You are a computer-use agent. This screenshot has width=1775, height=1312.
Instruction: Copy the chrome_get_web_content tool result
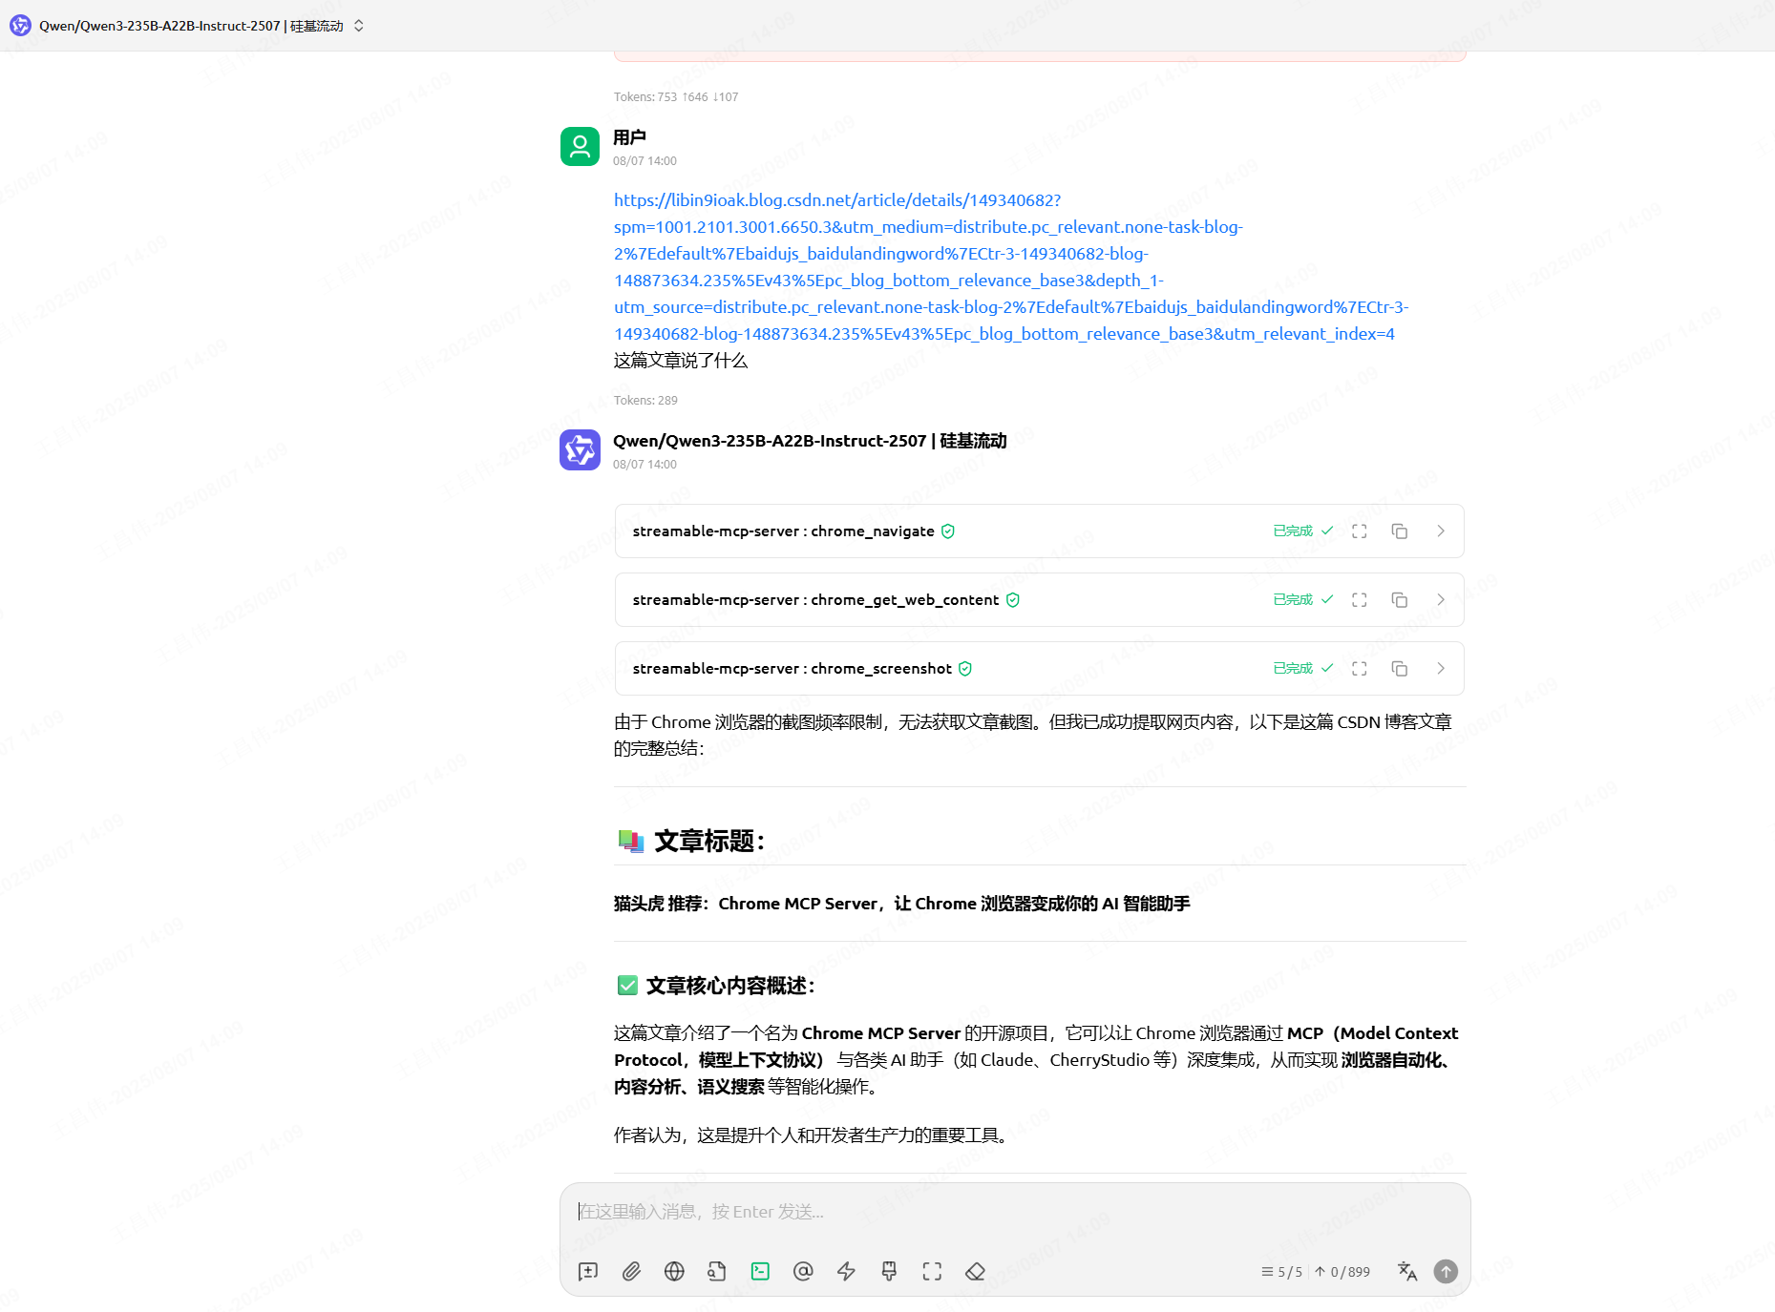click(1400, 600)
